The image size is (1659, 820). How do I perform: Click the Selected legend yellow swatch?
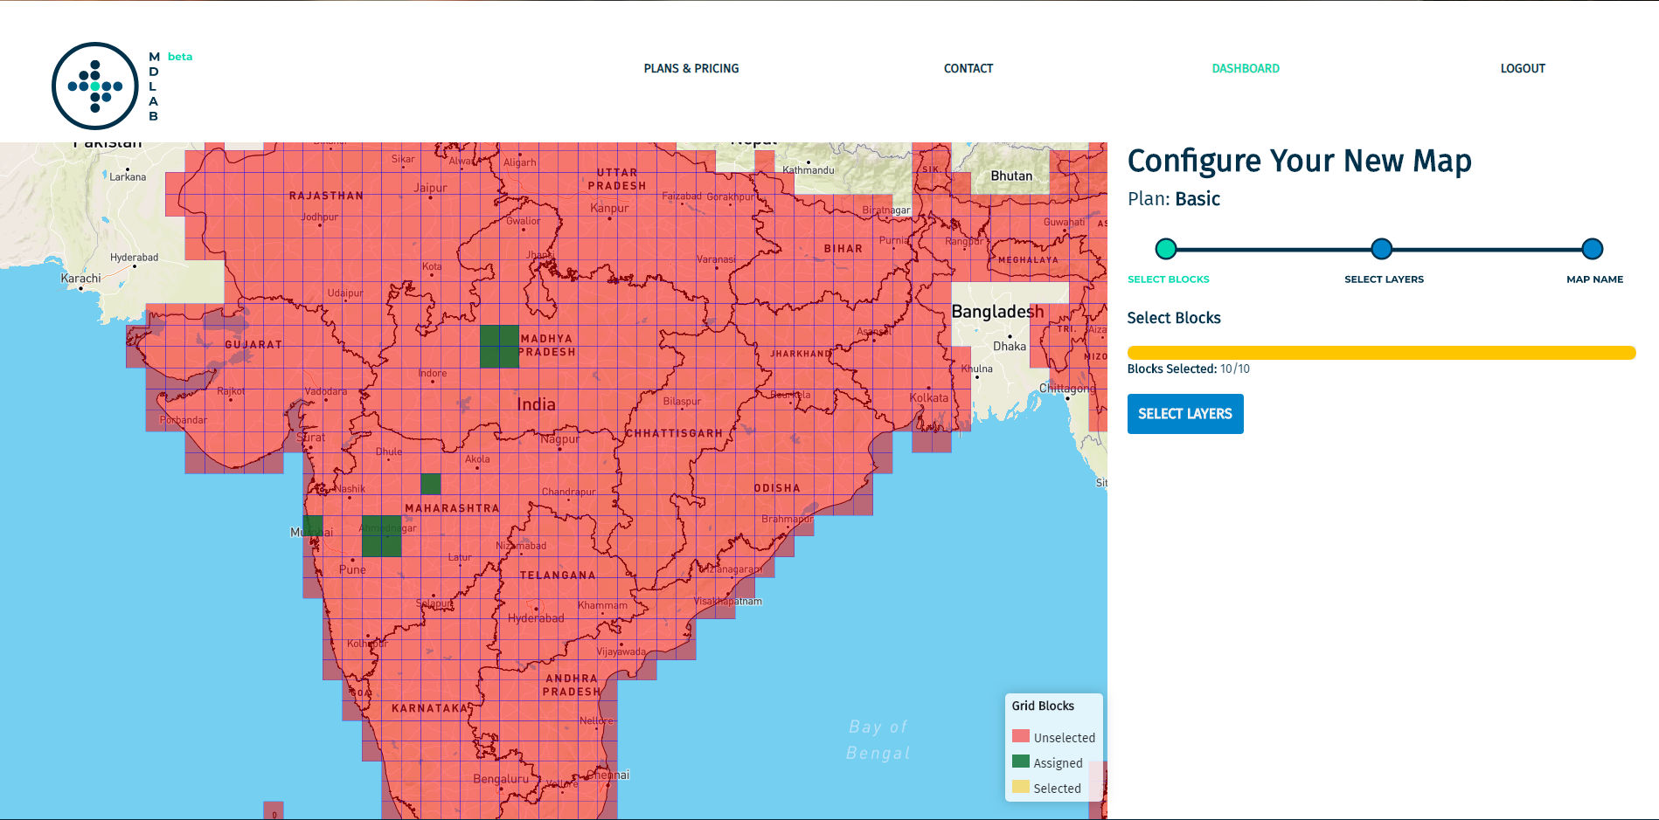[x=1021, y=787]
